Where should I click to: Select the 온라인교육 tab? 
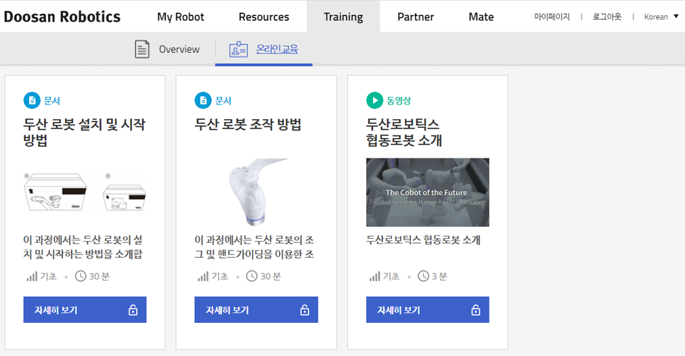pyautogui.click(x=277, y=49)
